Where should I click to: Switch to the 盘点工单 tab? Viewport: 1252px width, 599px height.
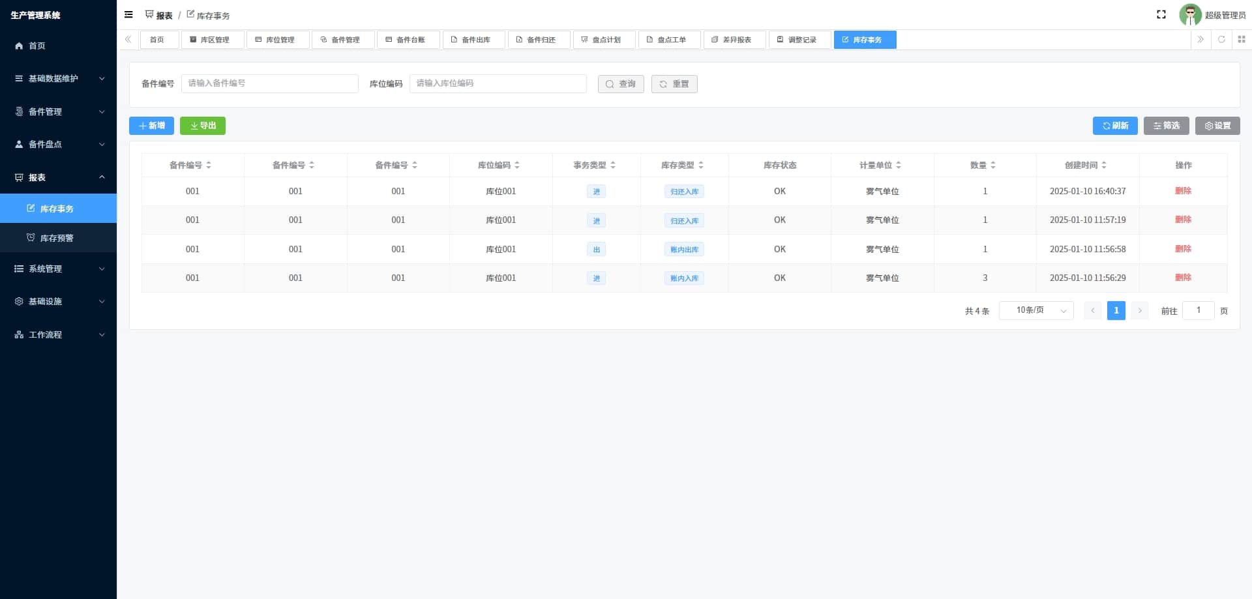point(669,40)
